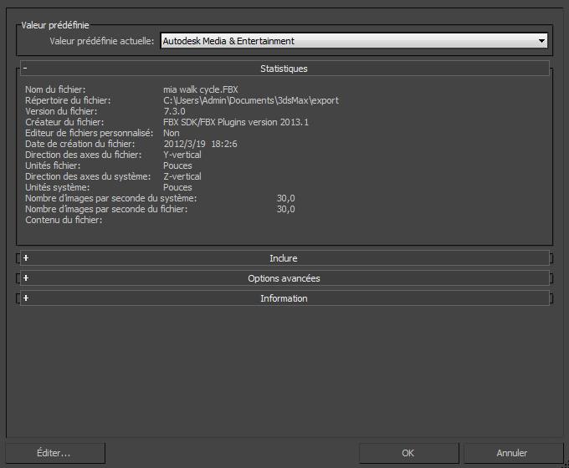Click the file frame rate value 30,0
The width and height of the screenshot is (569, 468).
pyautogui.click(x=286, y=209)
